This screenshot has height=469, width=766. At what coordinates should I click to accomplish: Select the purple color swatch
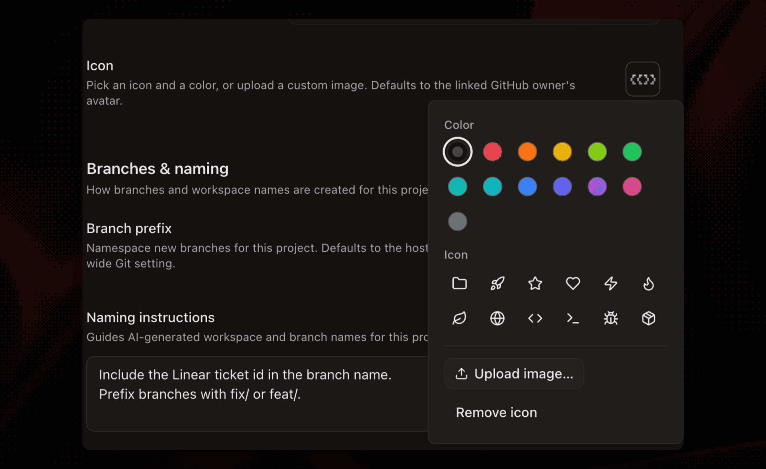597,187
